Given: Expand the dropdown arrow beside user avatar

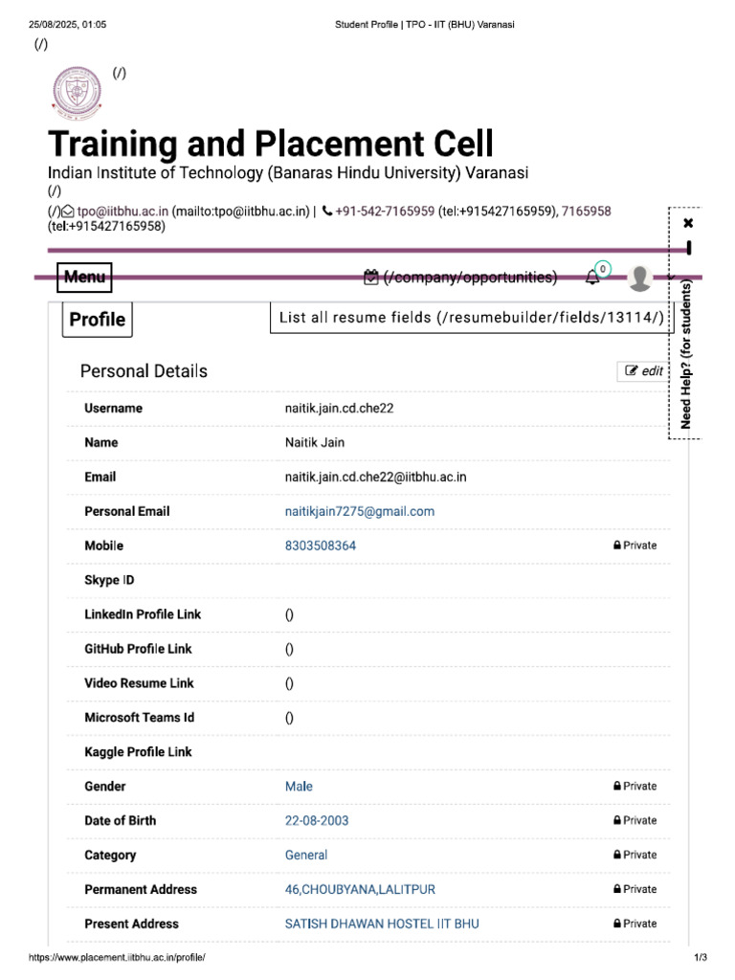Looking at the screenshot, I should (x=671, y=277).
